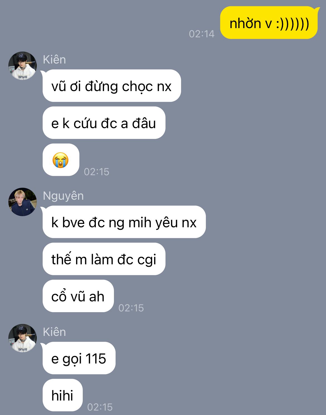Viewport: 326px width, 415px height.
Task: Tap the 'e k cứu đc a đâu' bubble
Action: click(x=104, y=123)
